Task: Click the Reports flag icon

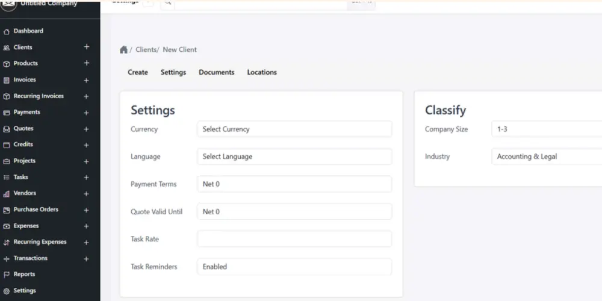Action: [x=6, y=275]
